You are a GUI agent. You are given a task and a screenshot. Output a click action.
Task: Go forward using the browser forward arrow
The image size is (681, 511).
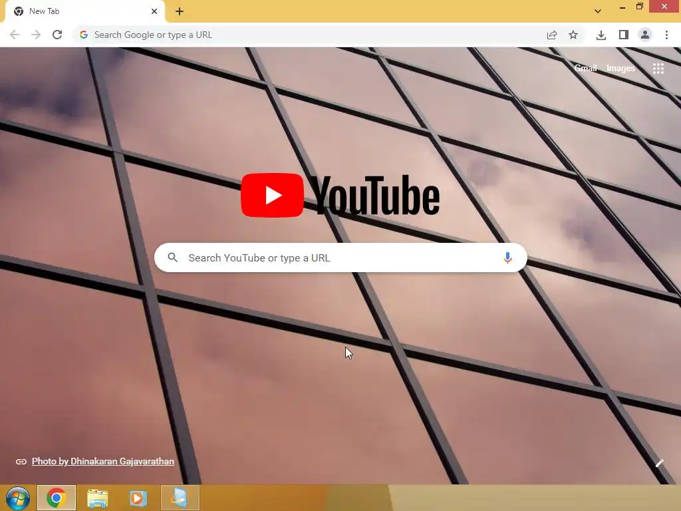36,35
